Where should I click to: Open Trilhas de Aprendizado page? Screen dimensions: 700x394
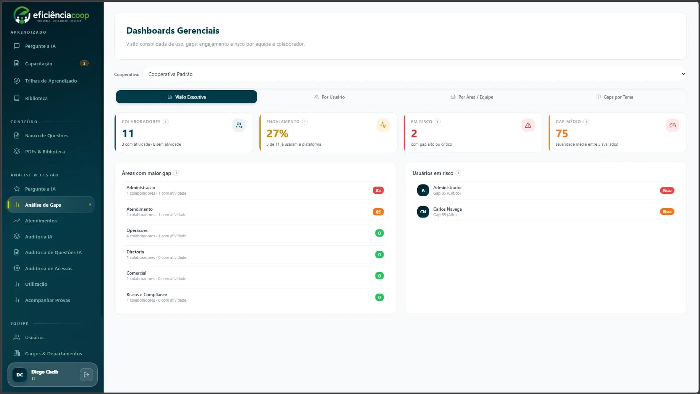51,81
